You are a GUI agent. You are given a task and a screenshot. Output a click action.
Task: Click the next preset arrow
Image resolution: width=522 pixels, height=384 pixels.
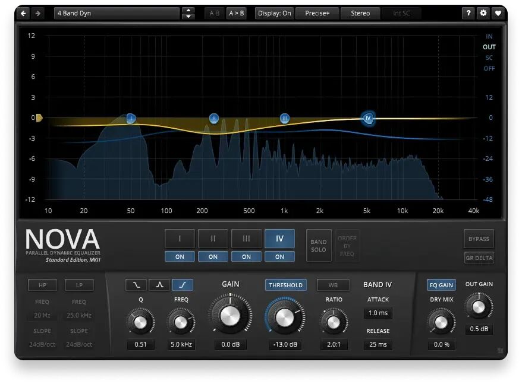pos(38,13)
